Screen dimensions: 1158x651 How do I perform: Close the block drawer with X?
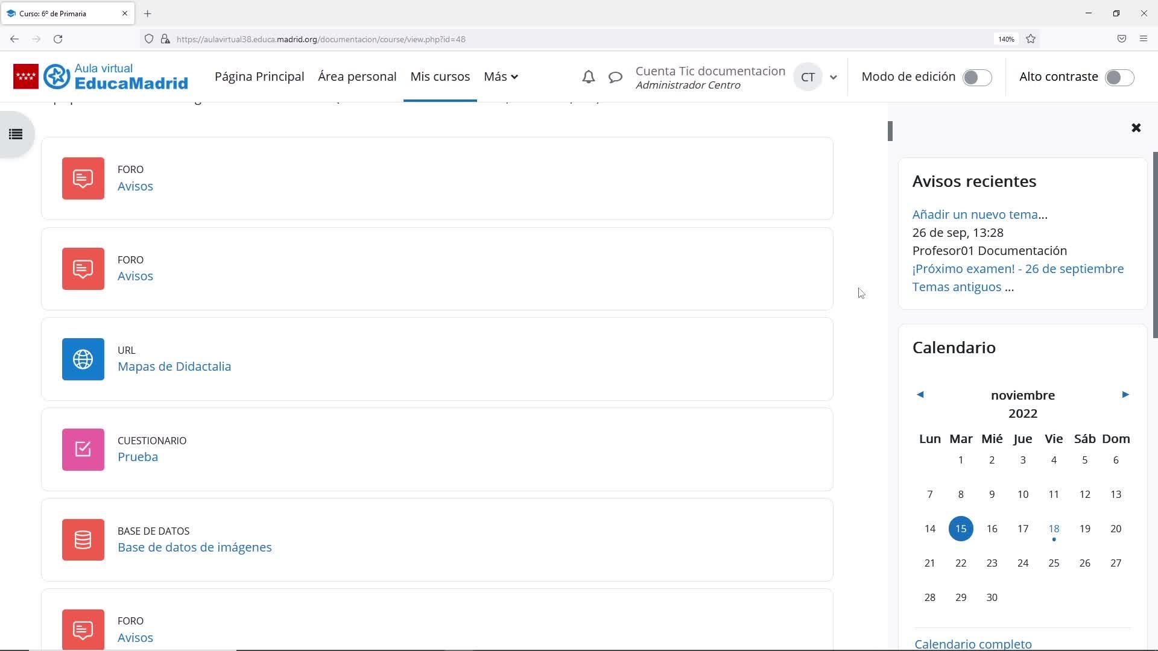tap(1136, 128)
